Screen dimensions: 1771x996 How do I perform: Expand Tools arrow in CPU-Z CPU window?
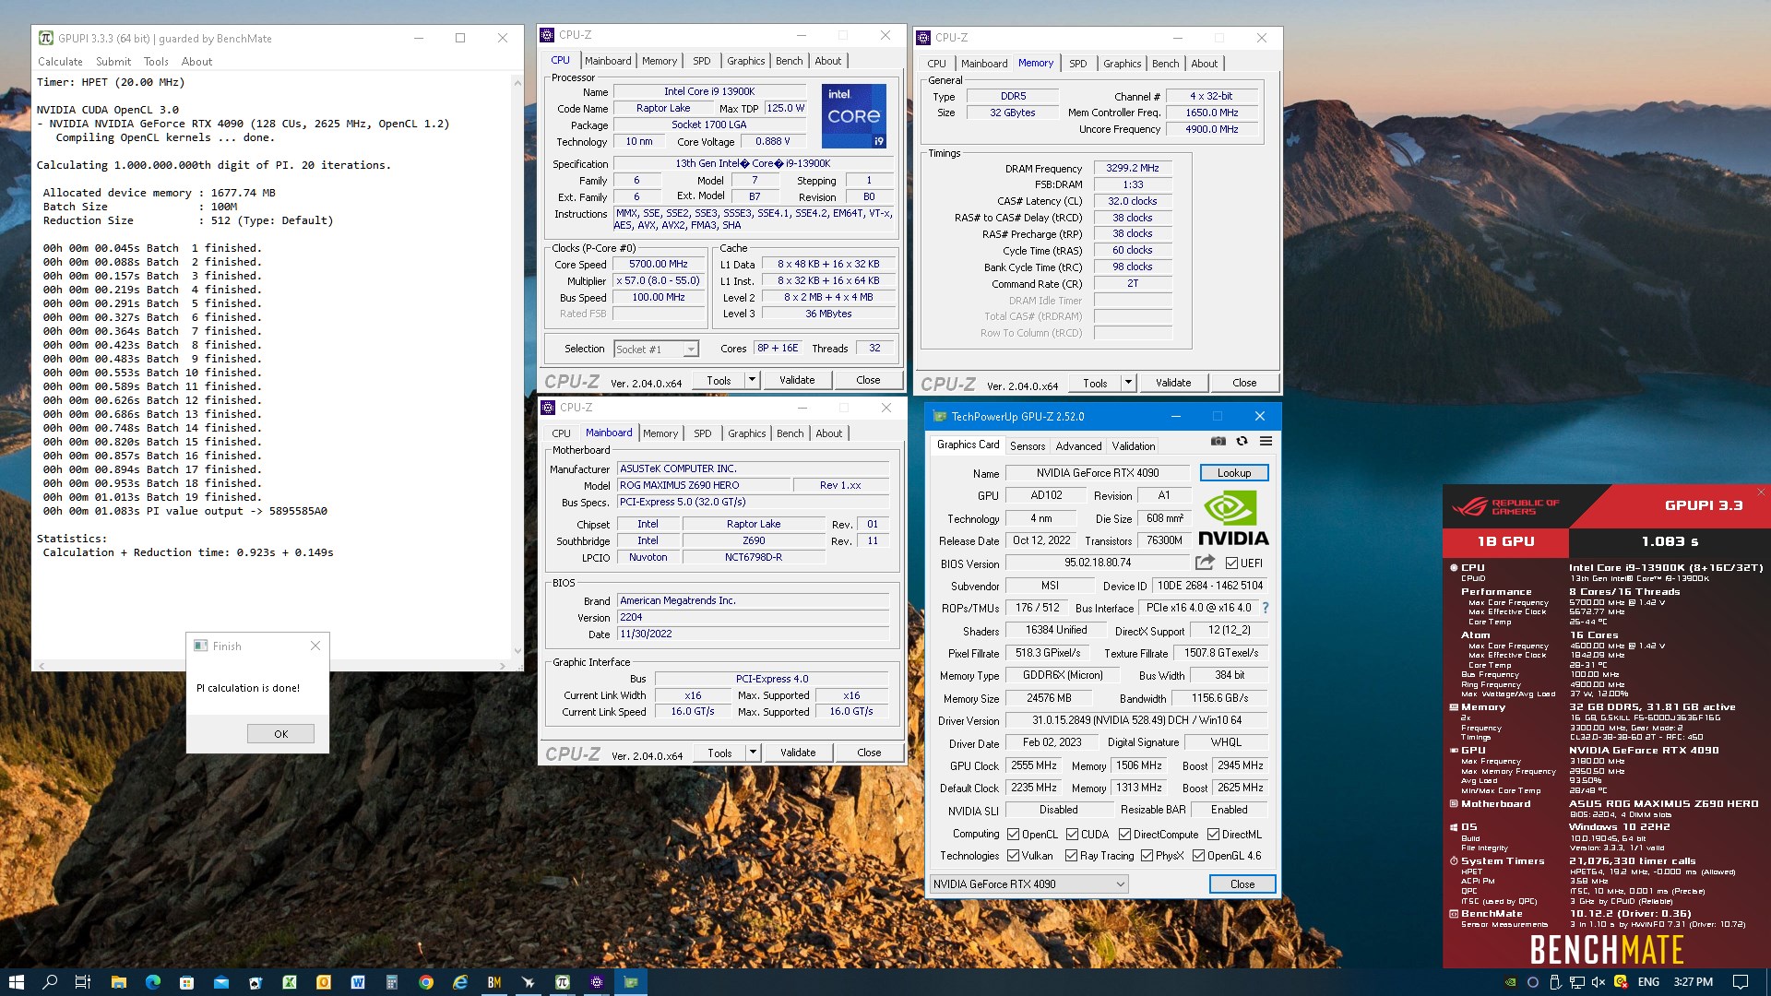pos(752,379)
